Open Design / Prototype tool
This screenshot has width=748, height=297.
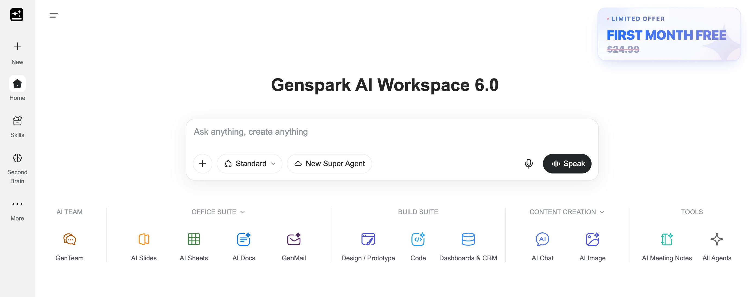point(368,247)
